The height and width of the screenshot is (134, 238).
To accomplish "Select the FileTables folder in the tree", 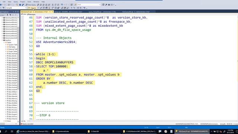I will pyautogui.click(x=12, y=47).
